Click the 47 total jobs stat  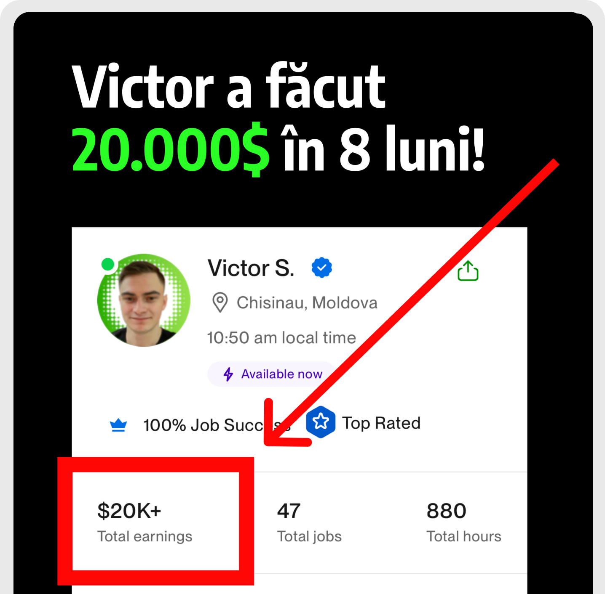[x=309, y=522]
